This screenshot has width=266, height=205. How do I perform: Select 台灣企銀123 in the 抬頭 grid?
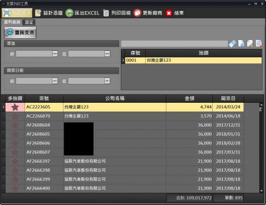click(203, 60)
